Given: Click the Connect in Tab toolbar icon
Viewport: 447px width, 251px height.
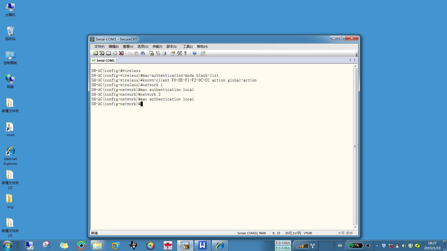Looking at the screenshot, I should 108,53.
